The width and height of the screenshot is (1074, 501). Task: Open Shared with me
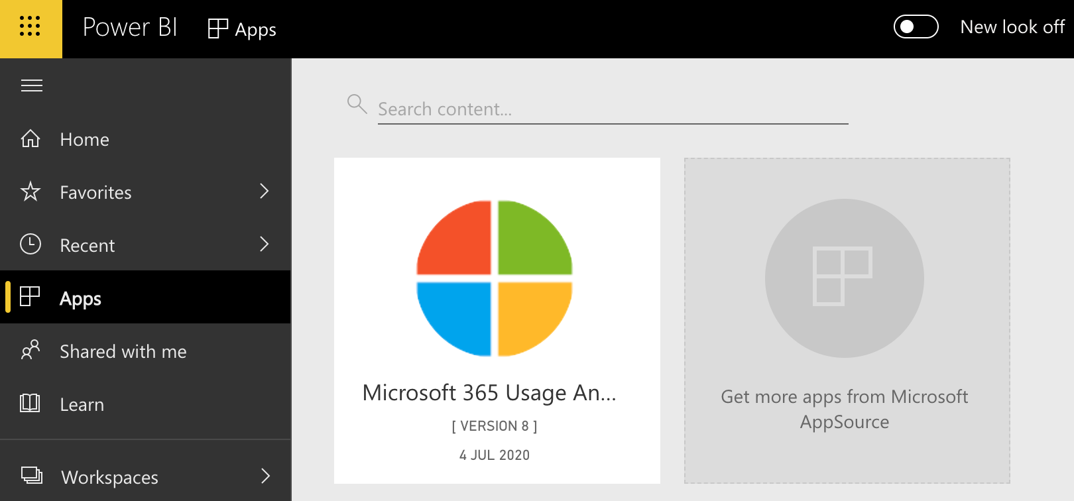point(145,351)
